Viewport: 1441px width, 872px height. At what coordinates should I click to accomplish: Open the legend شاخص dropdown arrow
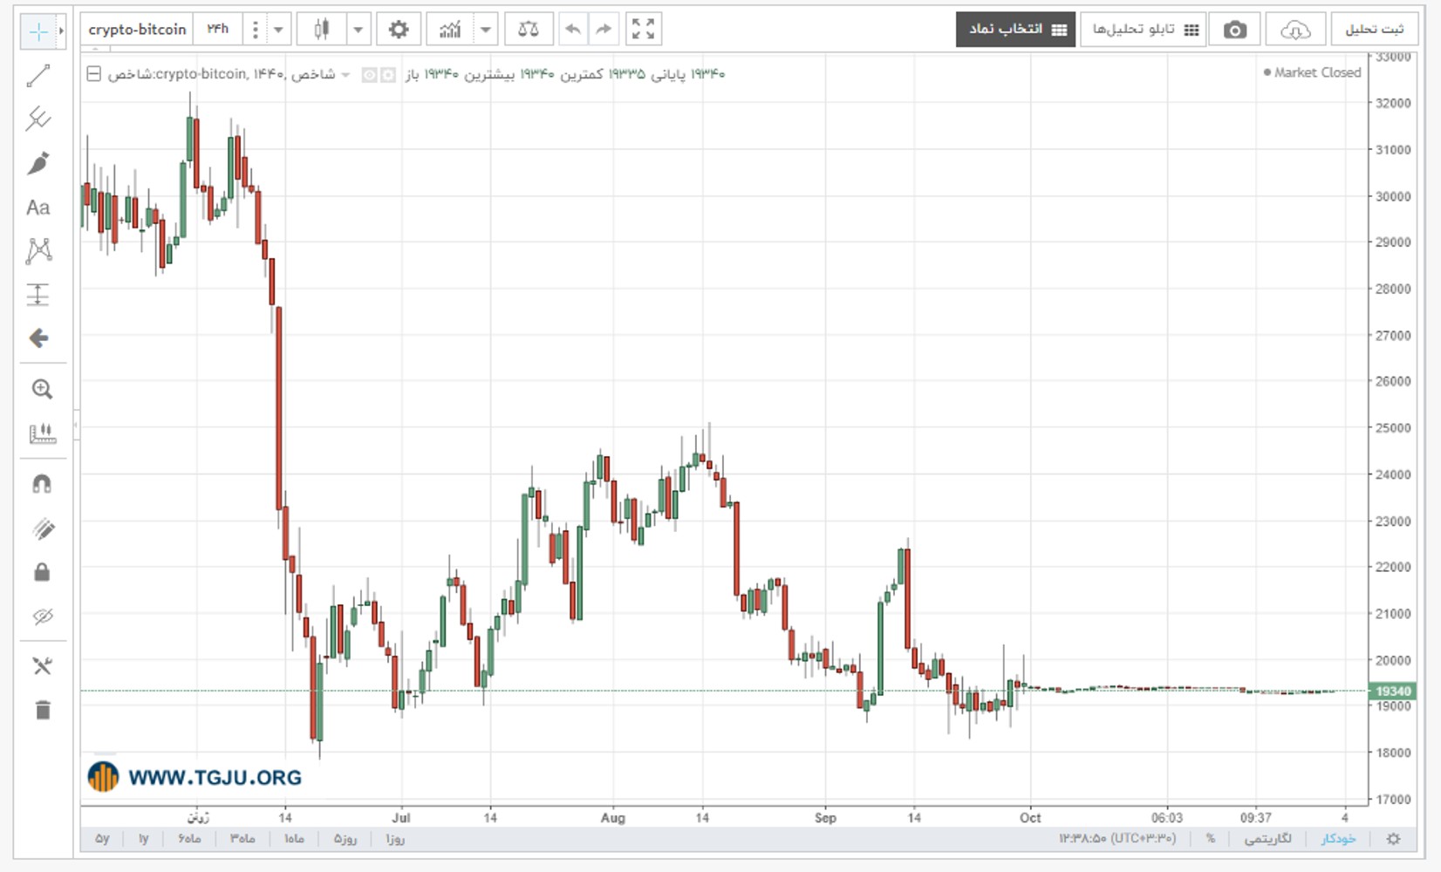(345, 75)
